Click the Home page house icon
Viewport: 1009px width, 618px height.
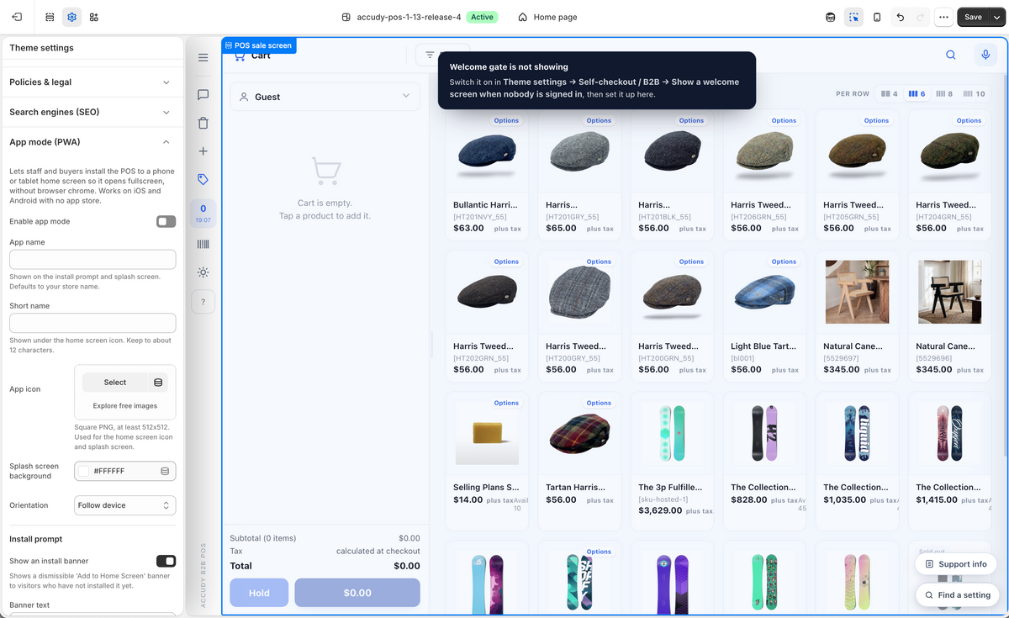523,17
